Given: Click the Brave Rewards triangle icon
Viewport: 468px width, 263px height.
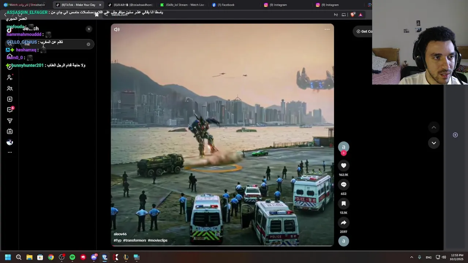Looking at the screenshot, I should (361, 15).
